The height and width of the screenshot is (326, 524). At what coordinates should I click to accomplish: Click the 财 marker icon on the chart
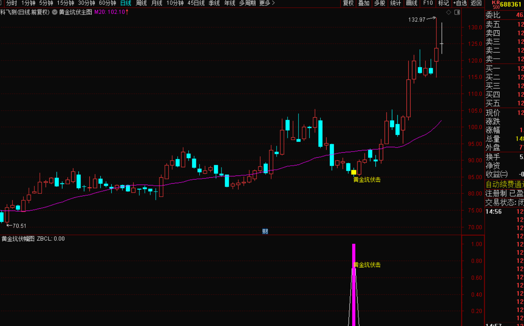265,231
